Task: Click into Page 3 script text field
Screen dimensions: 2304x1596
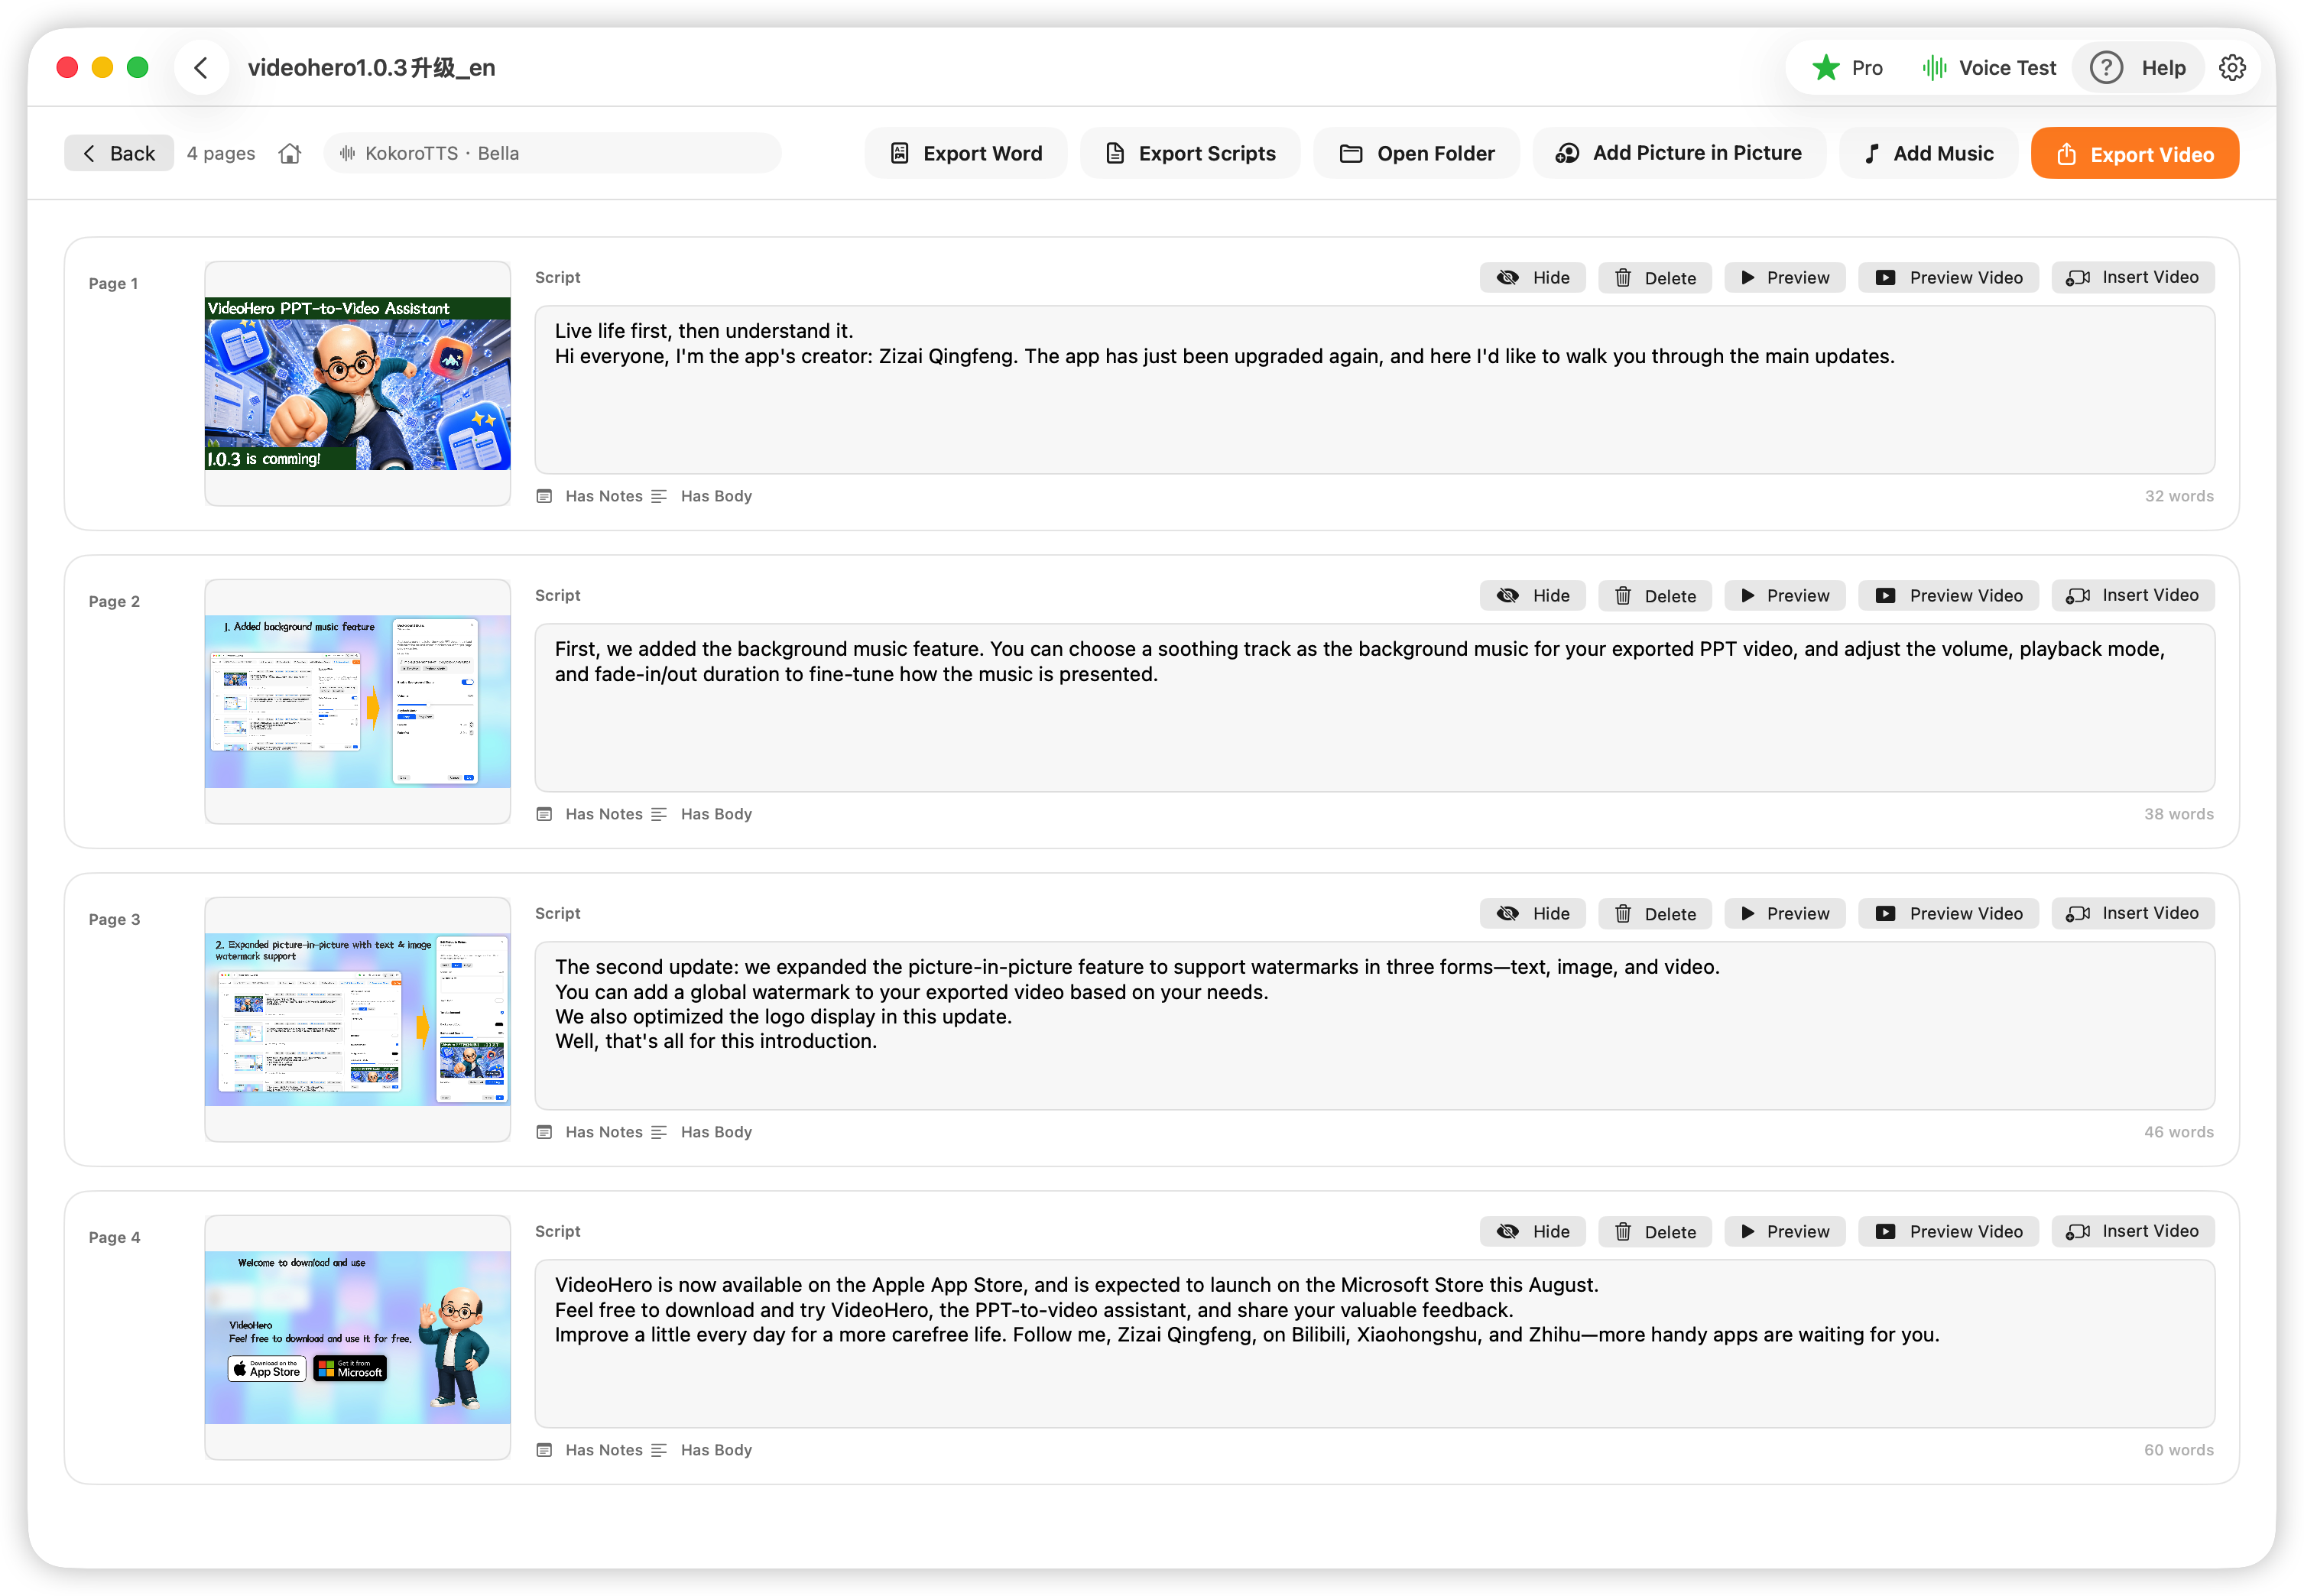Action: click(x=1374, y=1026)
